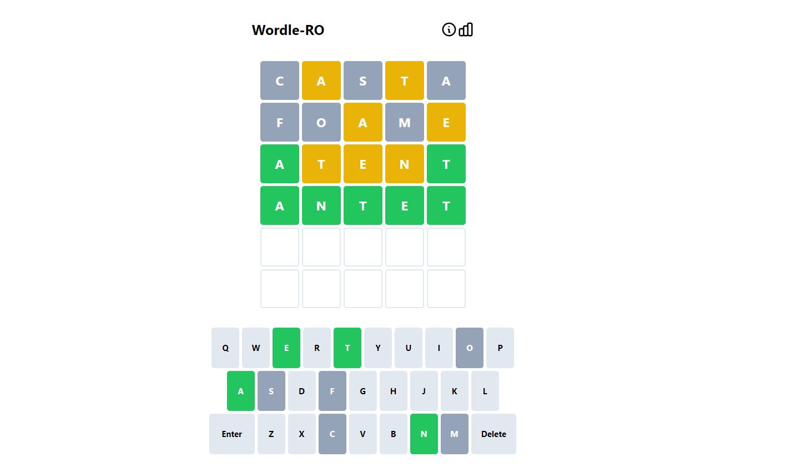Tap the Q key on keyboard
Viewport: 786px width, 467px height.
(x=225, y=348)
